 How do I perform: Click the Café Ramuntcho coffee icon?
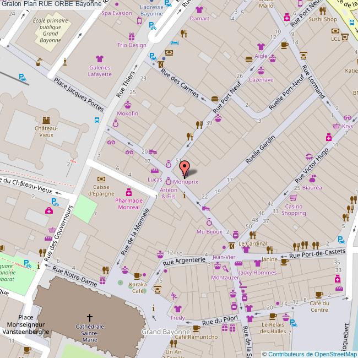197,328
